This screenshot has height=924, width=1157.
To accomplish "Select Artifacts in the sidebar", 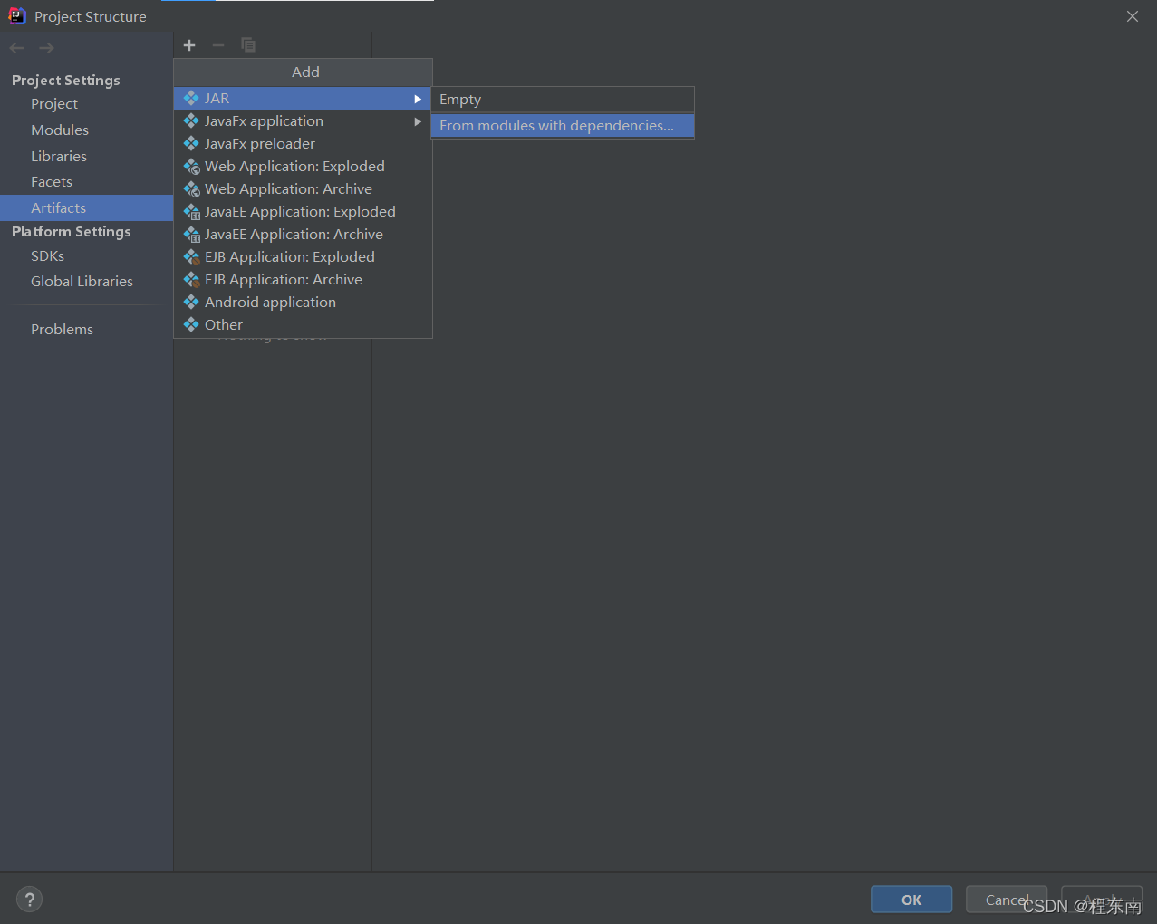I will coord(86,207).
